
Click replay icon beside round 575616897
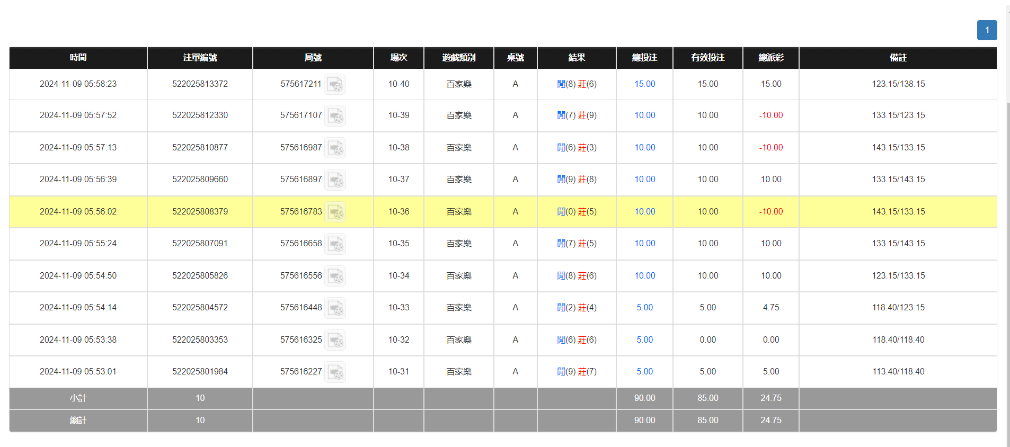point(335,180)
